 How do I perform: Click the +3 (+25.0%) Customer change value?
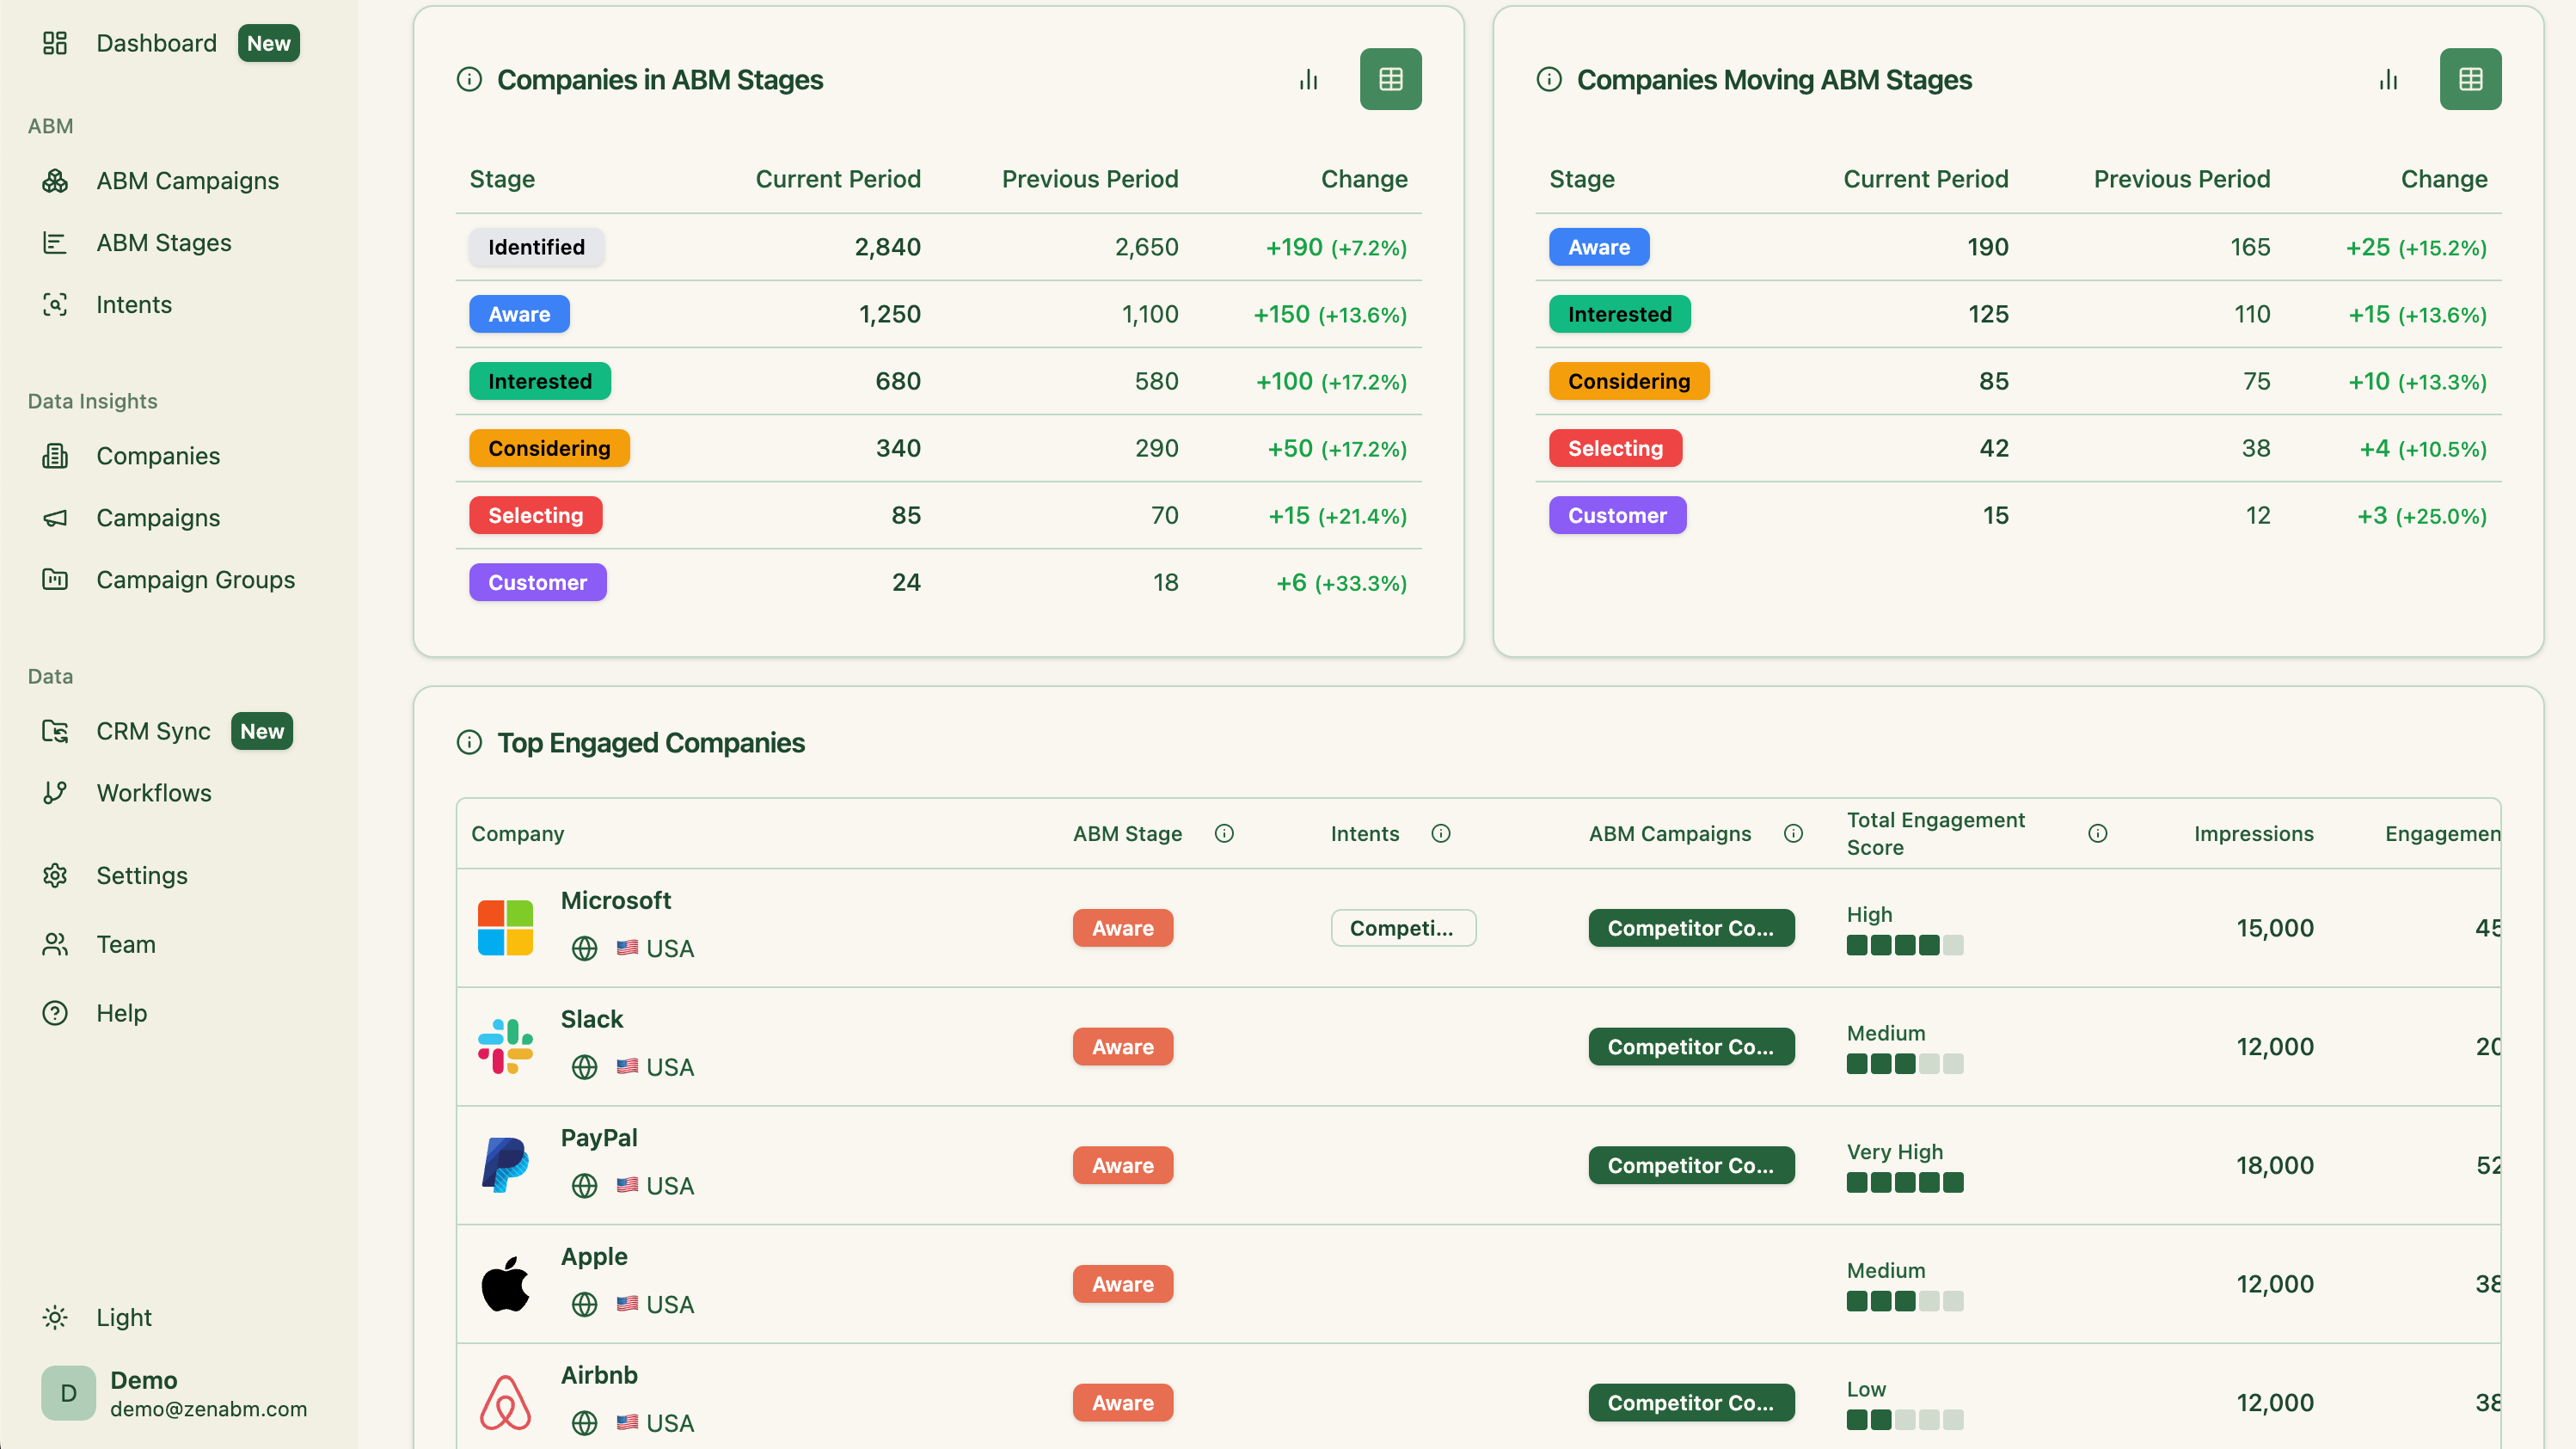point(2422,515)
